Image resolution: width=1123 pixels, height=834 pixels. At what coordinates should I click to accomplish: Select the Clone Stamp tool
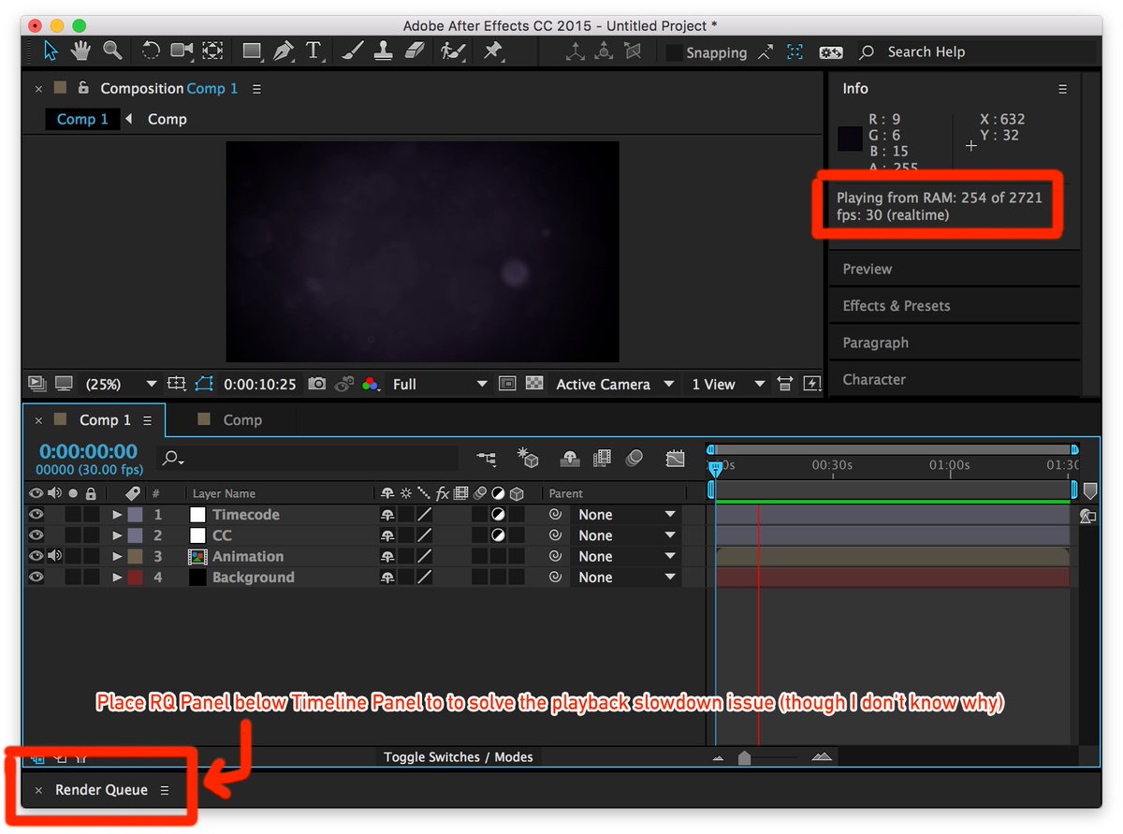pos(383,51)
